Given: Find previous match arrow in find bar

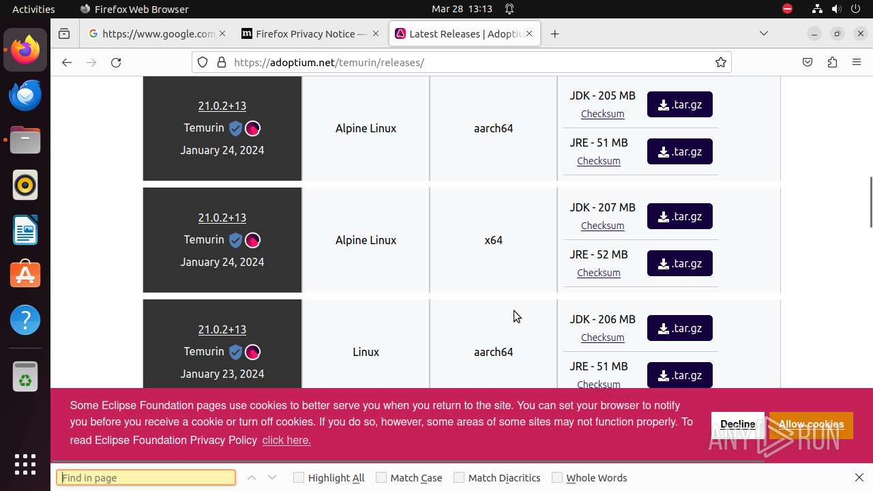Looking at the screenshot, I should (x=252, y=477).
